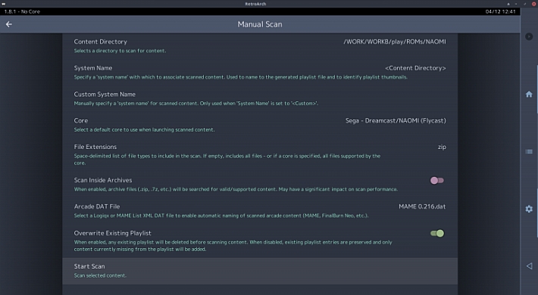538x295 pixels.
Task: Open the playlists list icon in the sidebar
Action: pos(529,151)
